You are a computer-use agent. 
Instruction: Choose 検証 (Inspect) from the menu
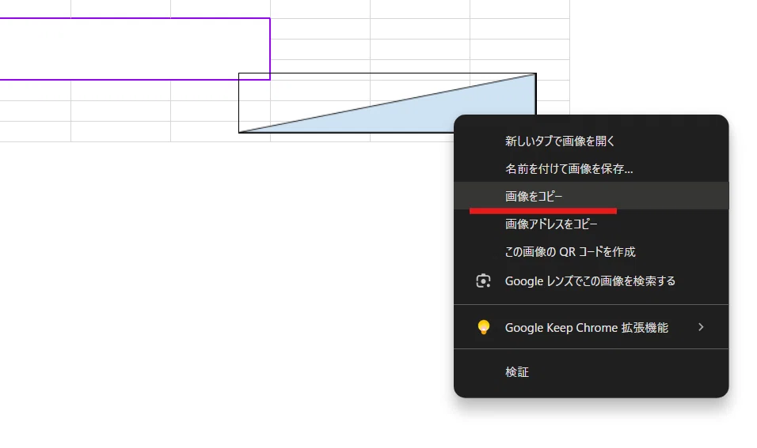(591, 372)
